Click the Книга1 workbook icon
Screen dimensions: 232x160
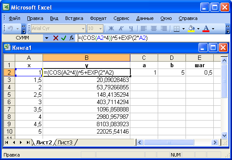[x=7, y=47]
